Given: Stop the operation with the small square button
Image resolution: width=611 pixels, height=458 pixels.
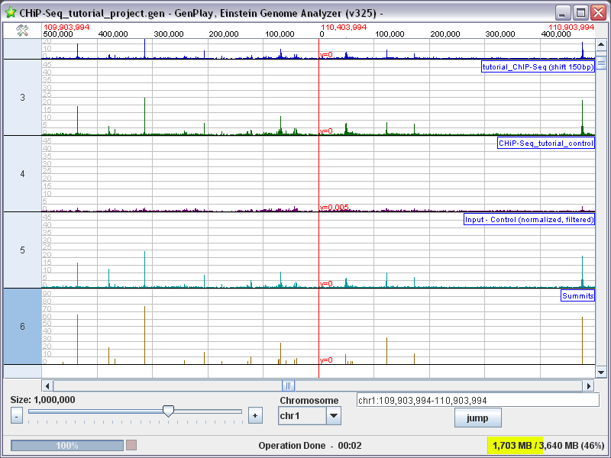Looking at the screenshot, I should click(131, 445).
